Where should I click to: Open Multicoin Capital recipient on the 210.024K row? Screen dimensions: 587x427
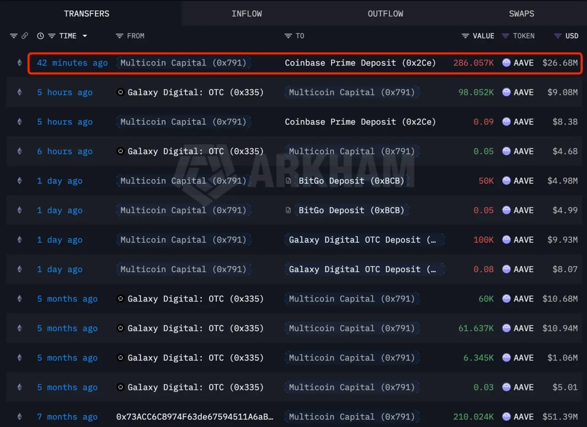[352, 416]
